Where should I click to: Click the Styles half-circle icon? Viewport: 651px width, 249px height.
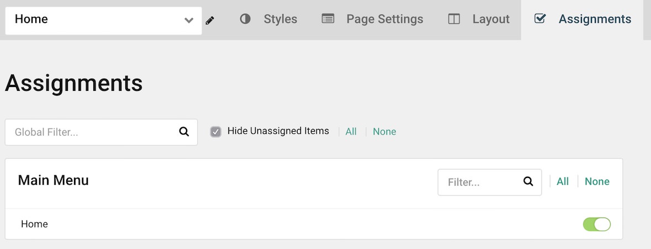click(245, 19)
